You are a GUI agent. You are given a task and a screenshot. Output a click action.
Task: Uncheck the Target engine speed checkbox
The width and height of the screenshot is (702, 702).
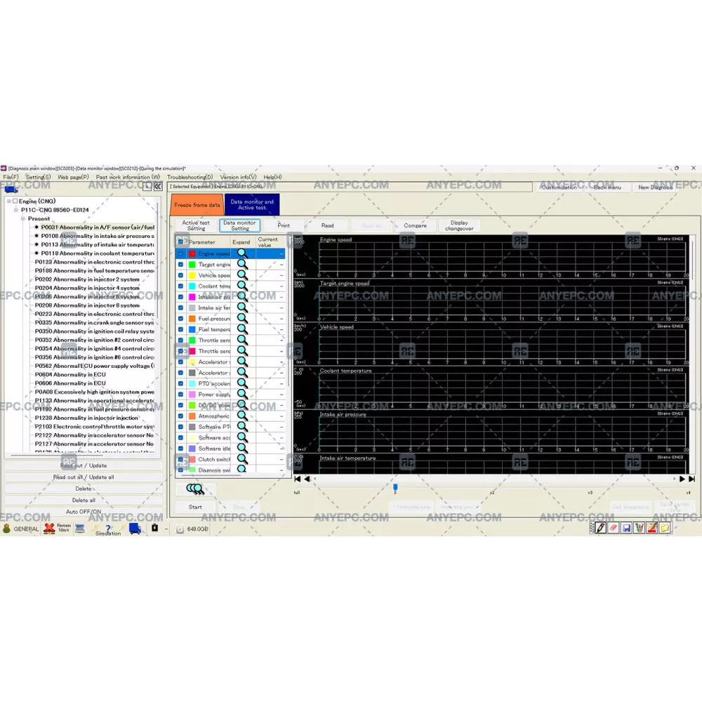[x=180, y=265]
